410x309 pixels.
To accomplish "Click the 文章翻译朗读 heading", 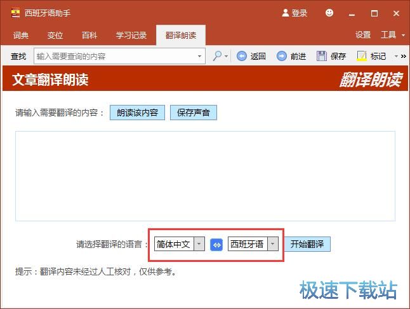I will 50,79.
